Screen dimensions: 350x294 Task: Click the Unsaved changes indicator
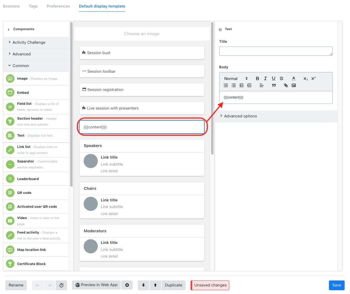pyautogui.click(x=210, y=285)
